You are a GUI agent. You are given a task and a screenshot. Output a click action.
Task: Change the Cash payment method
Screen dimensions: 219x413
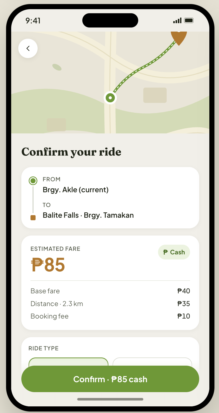[174, 252]
